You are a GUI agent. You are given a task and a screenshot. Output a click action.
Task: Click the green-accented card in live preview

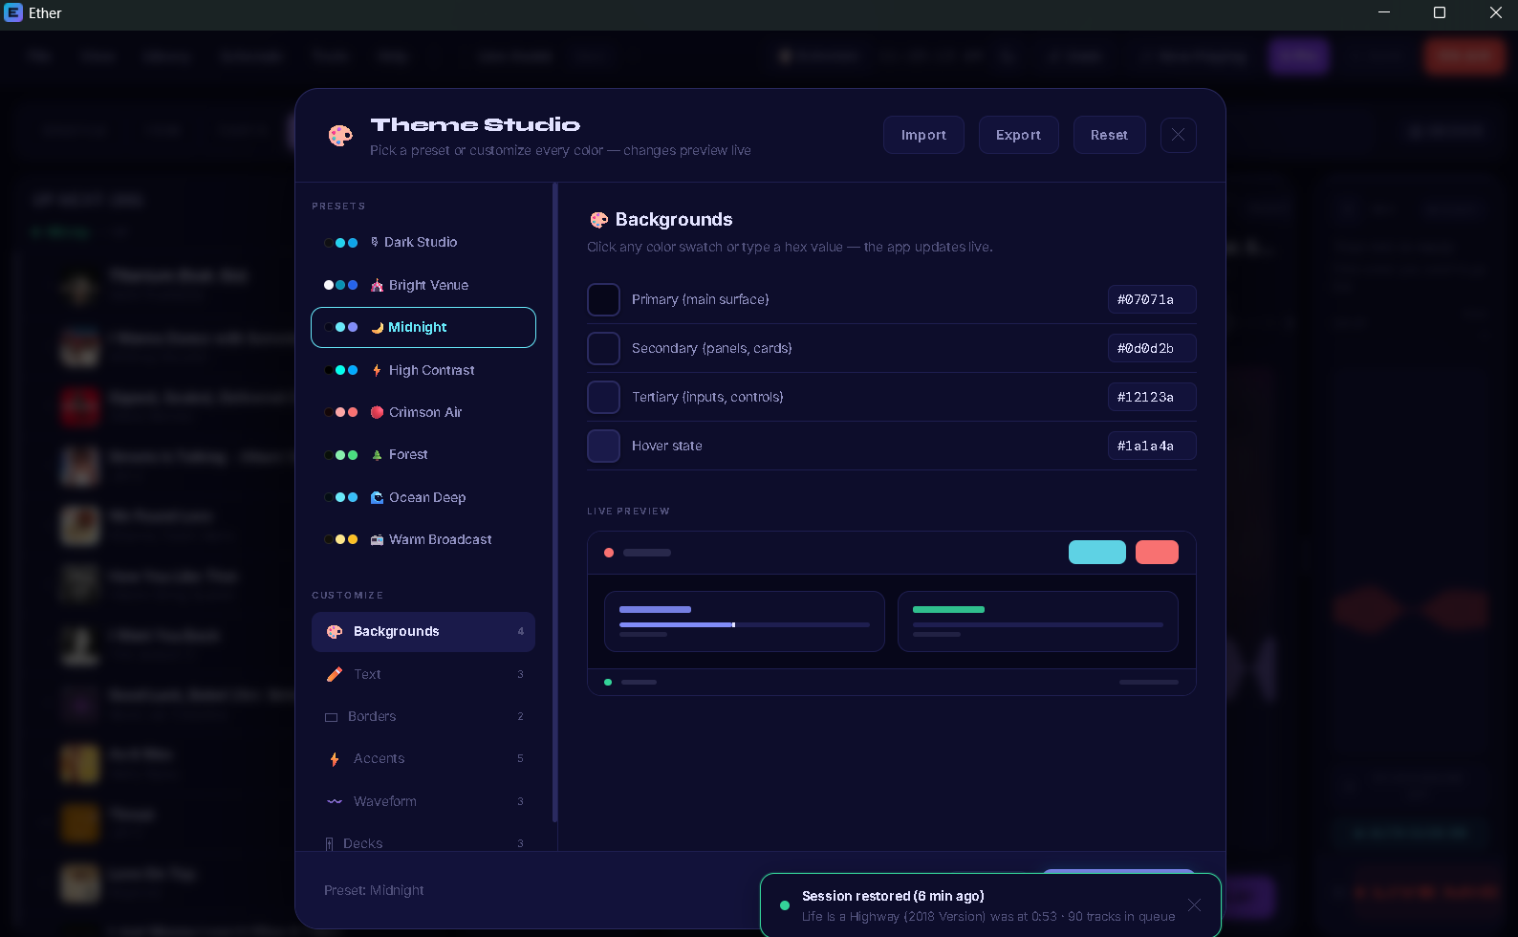(1037, 621)
